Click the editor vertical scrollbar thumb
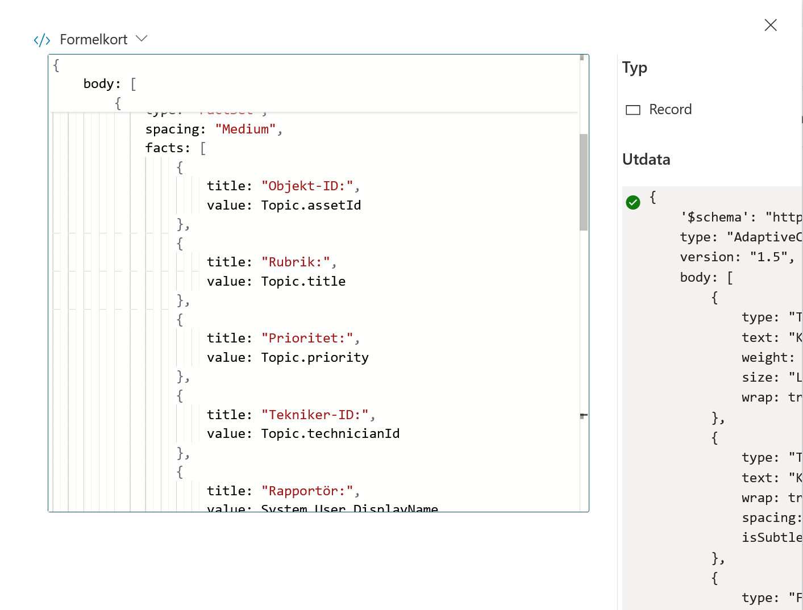The image size is (803, 610). (x=584, y=182)
